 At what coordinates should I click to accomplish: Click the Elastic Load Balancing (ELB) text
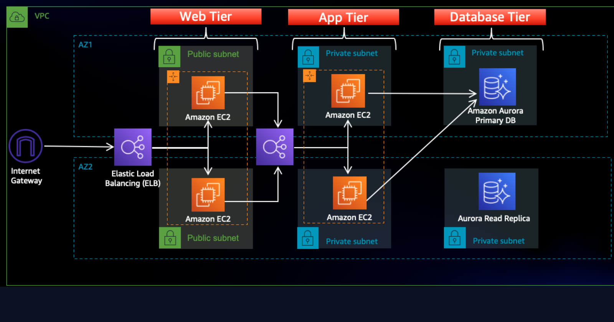pos(133,179)
